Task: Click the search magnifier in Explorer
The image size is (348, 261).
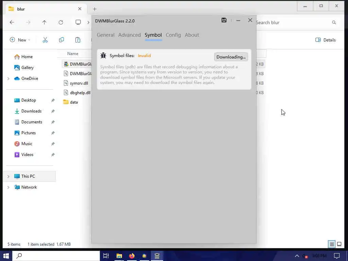Action: coord(334,22)
